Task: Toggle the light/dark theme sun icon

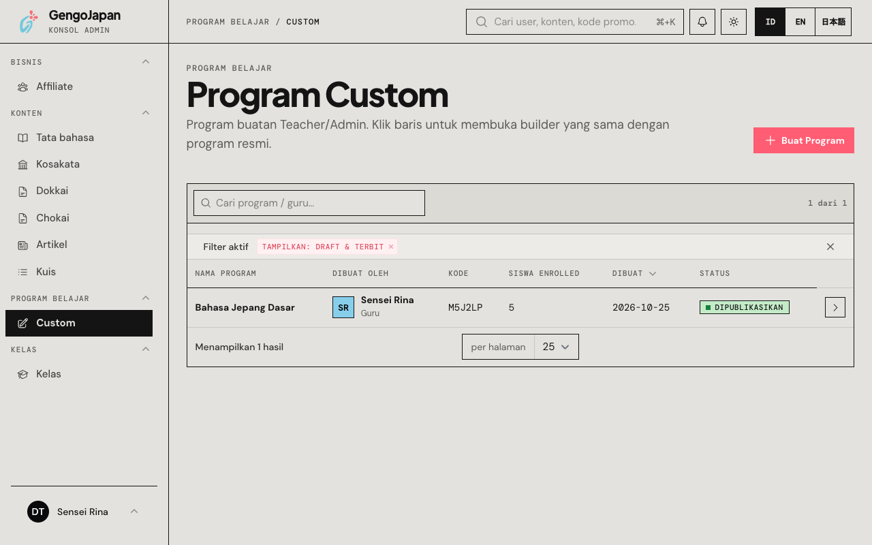Action: [x=734, y=22]
